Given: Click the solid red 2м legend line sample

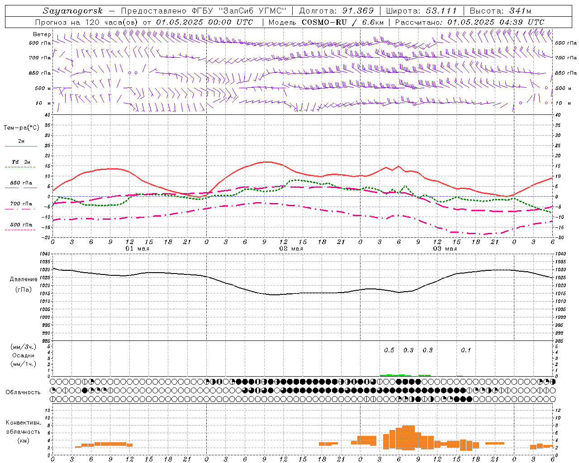Looking at the screenshot, I should point(21,146).
